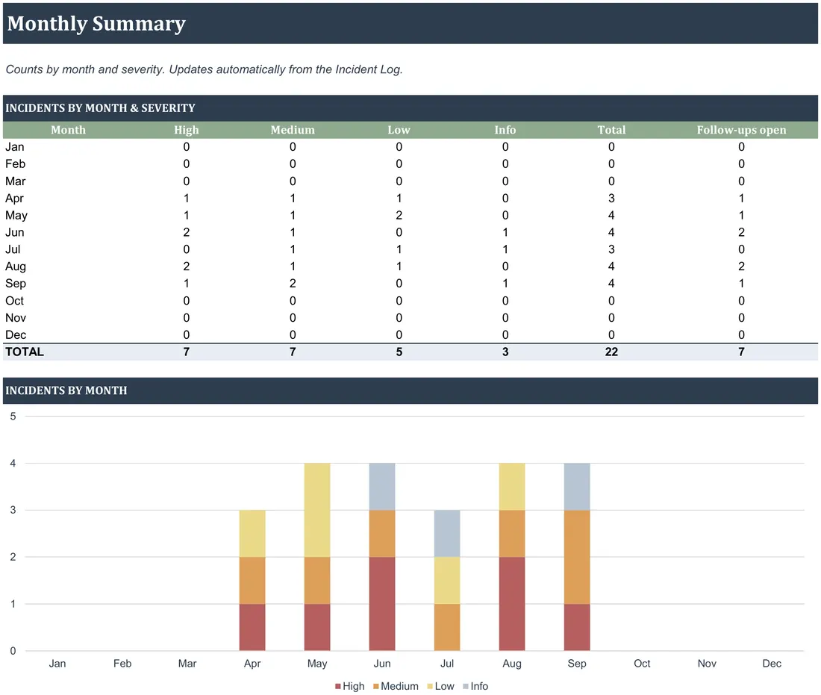Click the Oct label on chart axis
Viewport: 821px width, 695px height.
pos(642,664)
